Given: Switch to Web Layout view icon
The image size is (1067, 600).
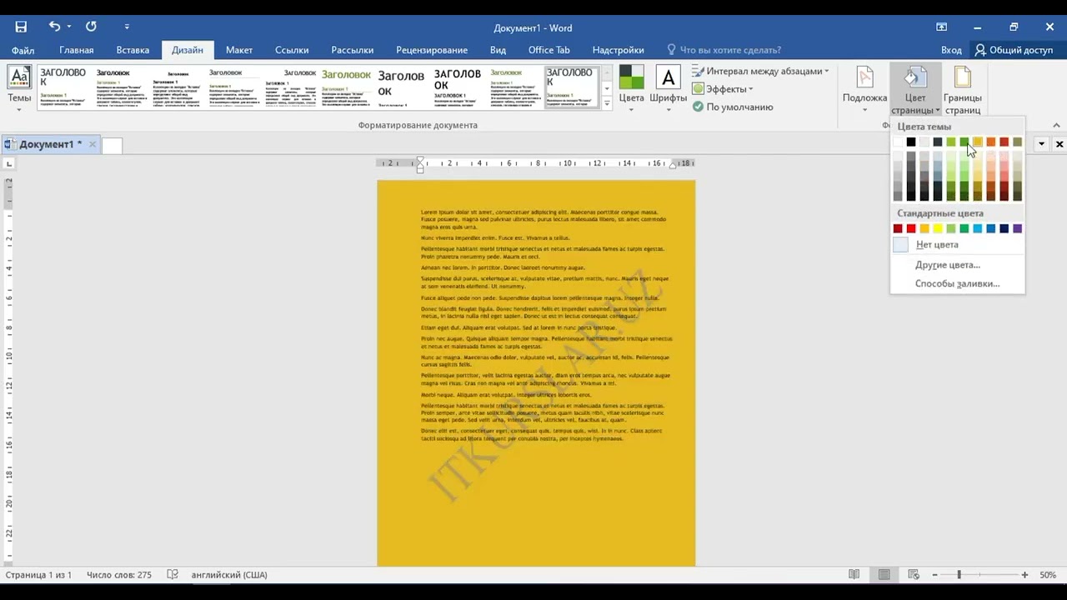Looking at the screenshot, I should coord(914,575).
